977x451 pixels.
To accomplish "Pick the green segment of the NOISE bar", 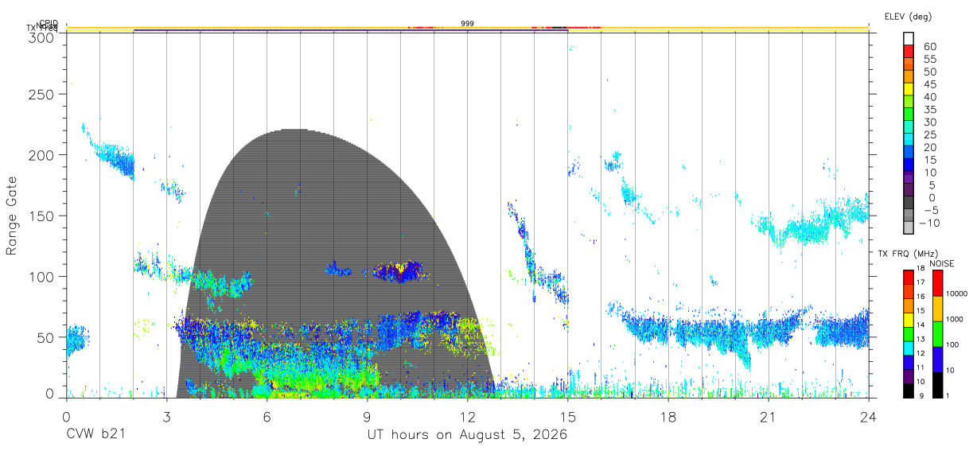I will [938, 334].
